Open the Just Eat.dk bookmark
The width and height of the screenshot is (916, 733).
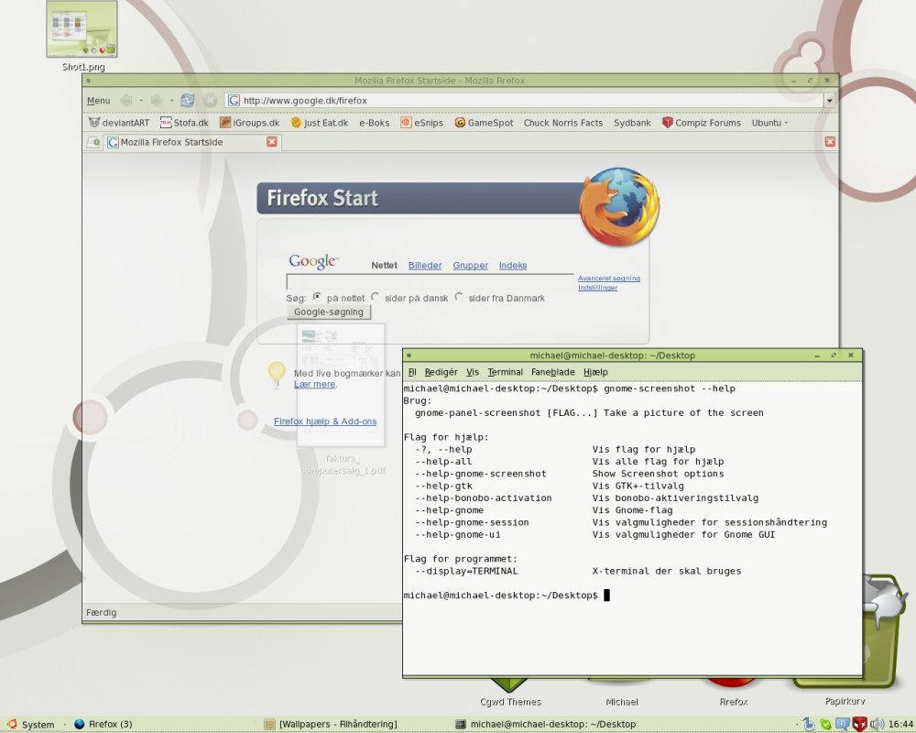[320, 123]
